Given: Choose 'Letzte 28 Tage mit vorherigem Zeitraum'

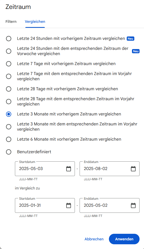Looking at the screenshot, I should tap(9, 89).
